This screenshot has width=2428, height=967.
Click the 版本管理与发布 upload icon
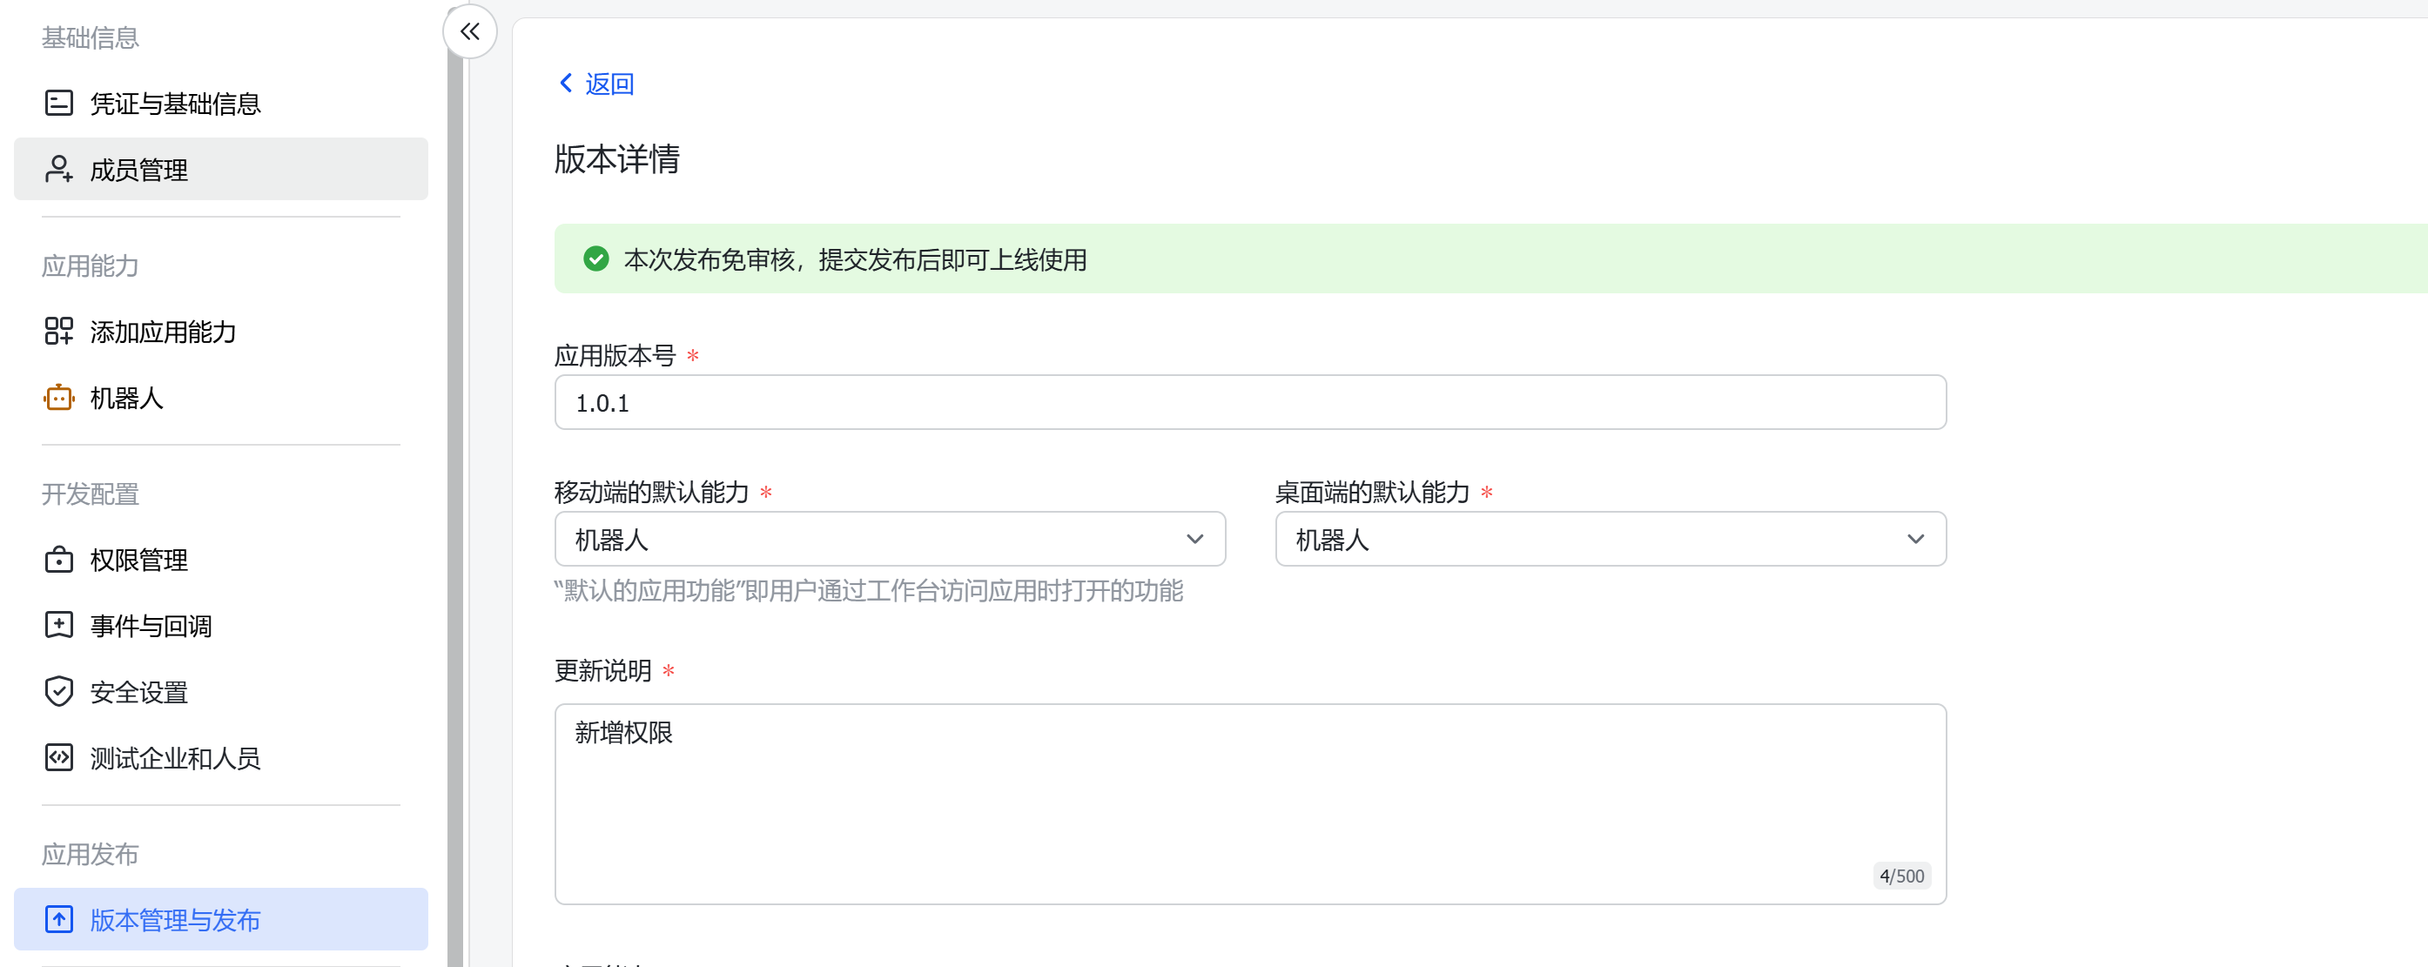58,919
